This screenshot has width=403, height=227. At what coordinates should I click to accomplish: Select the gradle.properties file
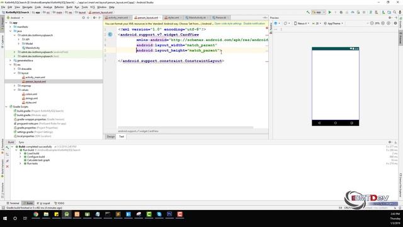36,127
